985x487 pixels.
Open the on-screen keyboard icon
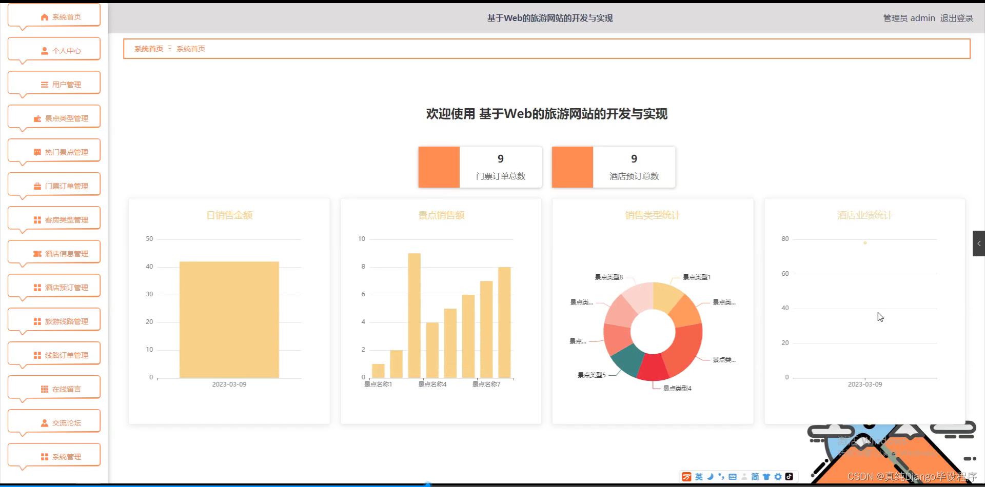(734, 476)
